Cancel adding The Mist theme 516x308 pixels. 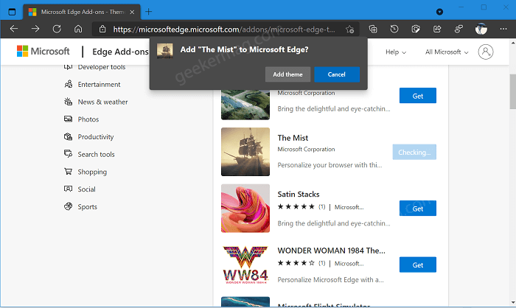[x=337, y=74]
